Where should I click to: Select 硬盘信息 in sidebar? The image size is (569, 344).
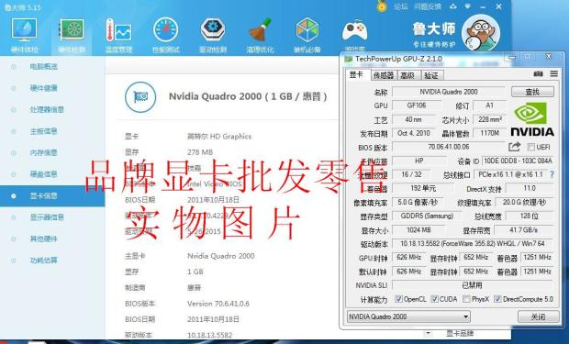point(43,174)
